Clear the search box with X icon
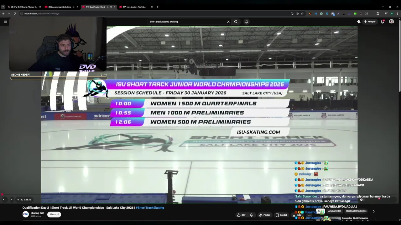This screenshot has width=401, height=225. click(228, 22)
